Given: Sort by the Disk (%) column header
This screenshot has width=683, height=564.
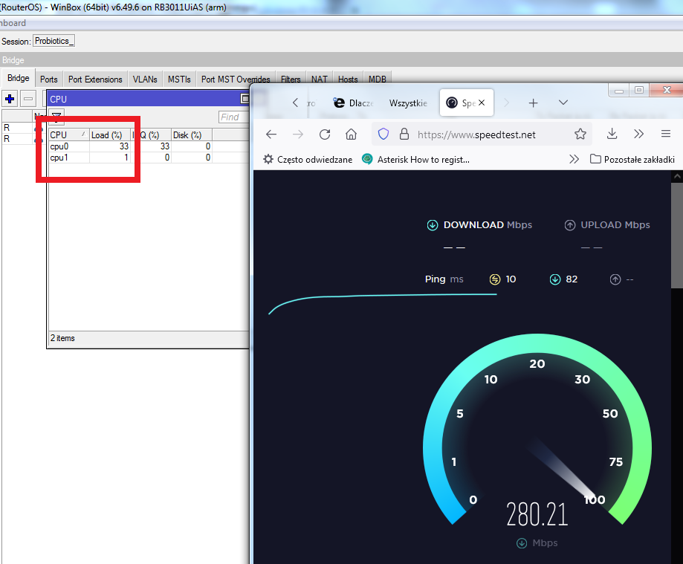Looking at the screenshot, I should point(191,135).
